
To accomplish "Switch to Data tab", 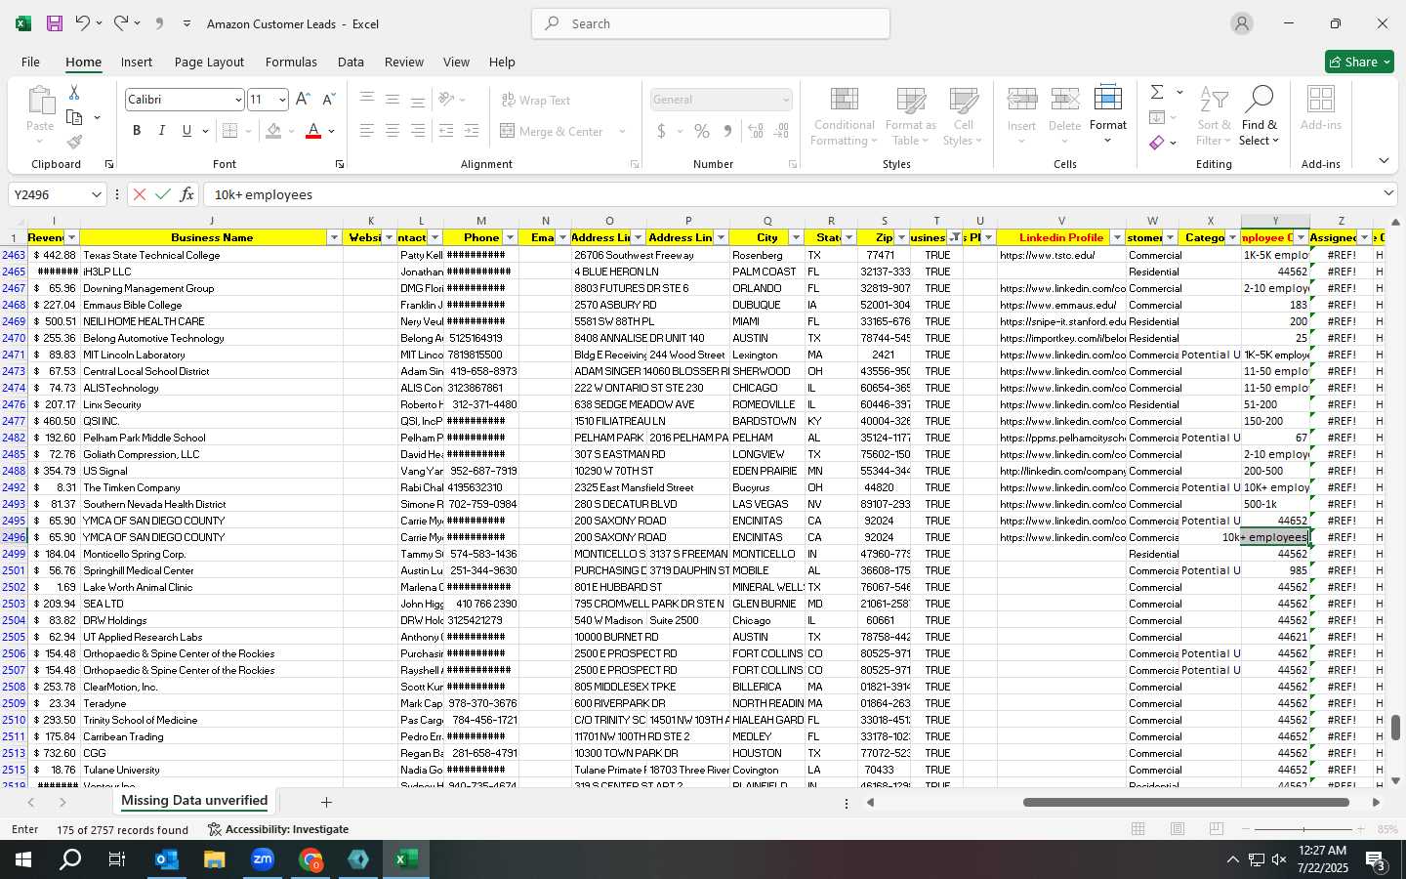I will pyautogui.click(x=351, y=62).
